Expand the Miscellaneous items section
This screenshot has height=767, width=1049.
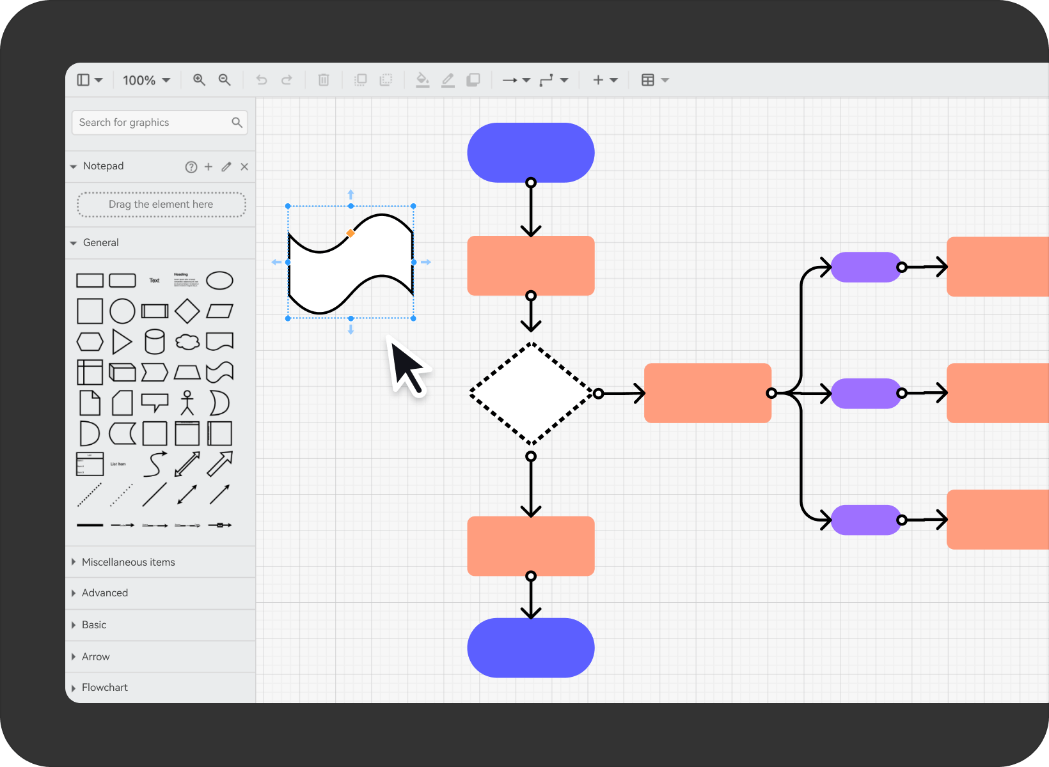tap(128, 562)
